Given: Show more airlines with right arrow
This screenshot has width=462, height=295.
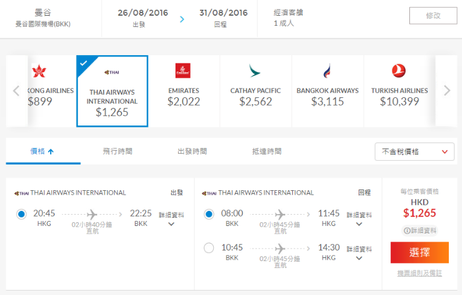Looking at the screenshot, I should 447,90.
